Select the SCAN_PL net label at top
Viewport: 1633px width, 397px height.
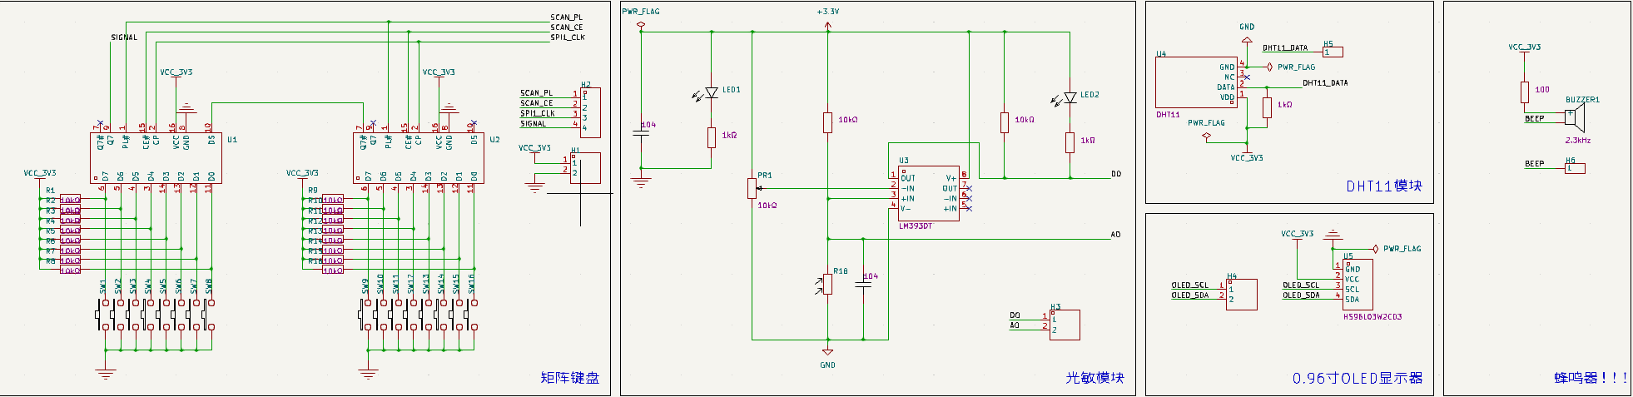pos(567,17)
